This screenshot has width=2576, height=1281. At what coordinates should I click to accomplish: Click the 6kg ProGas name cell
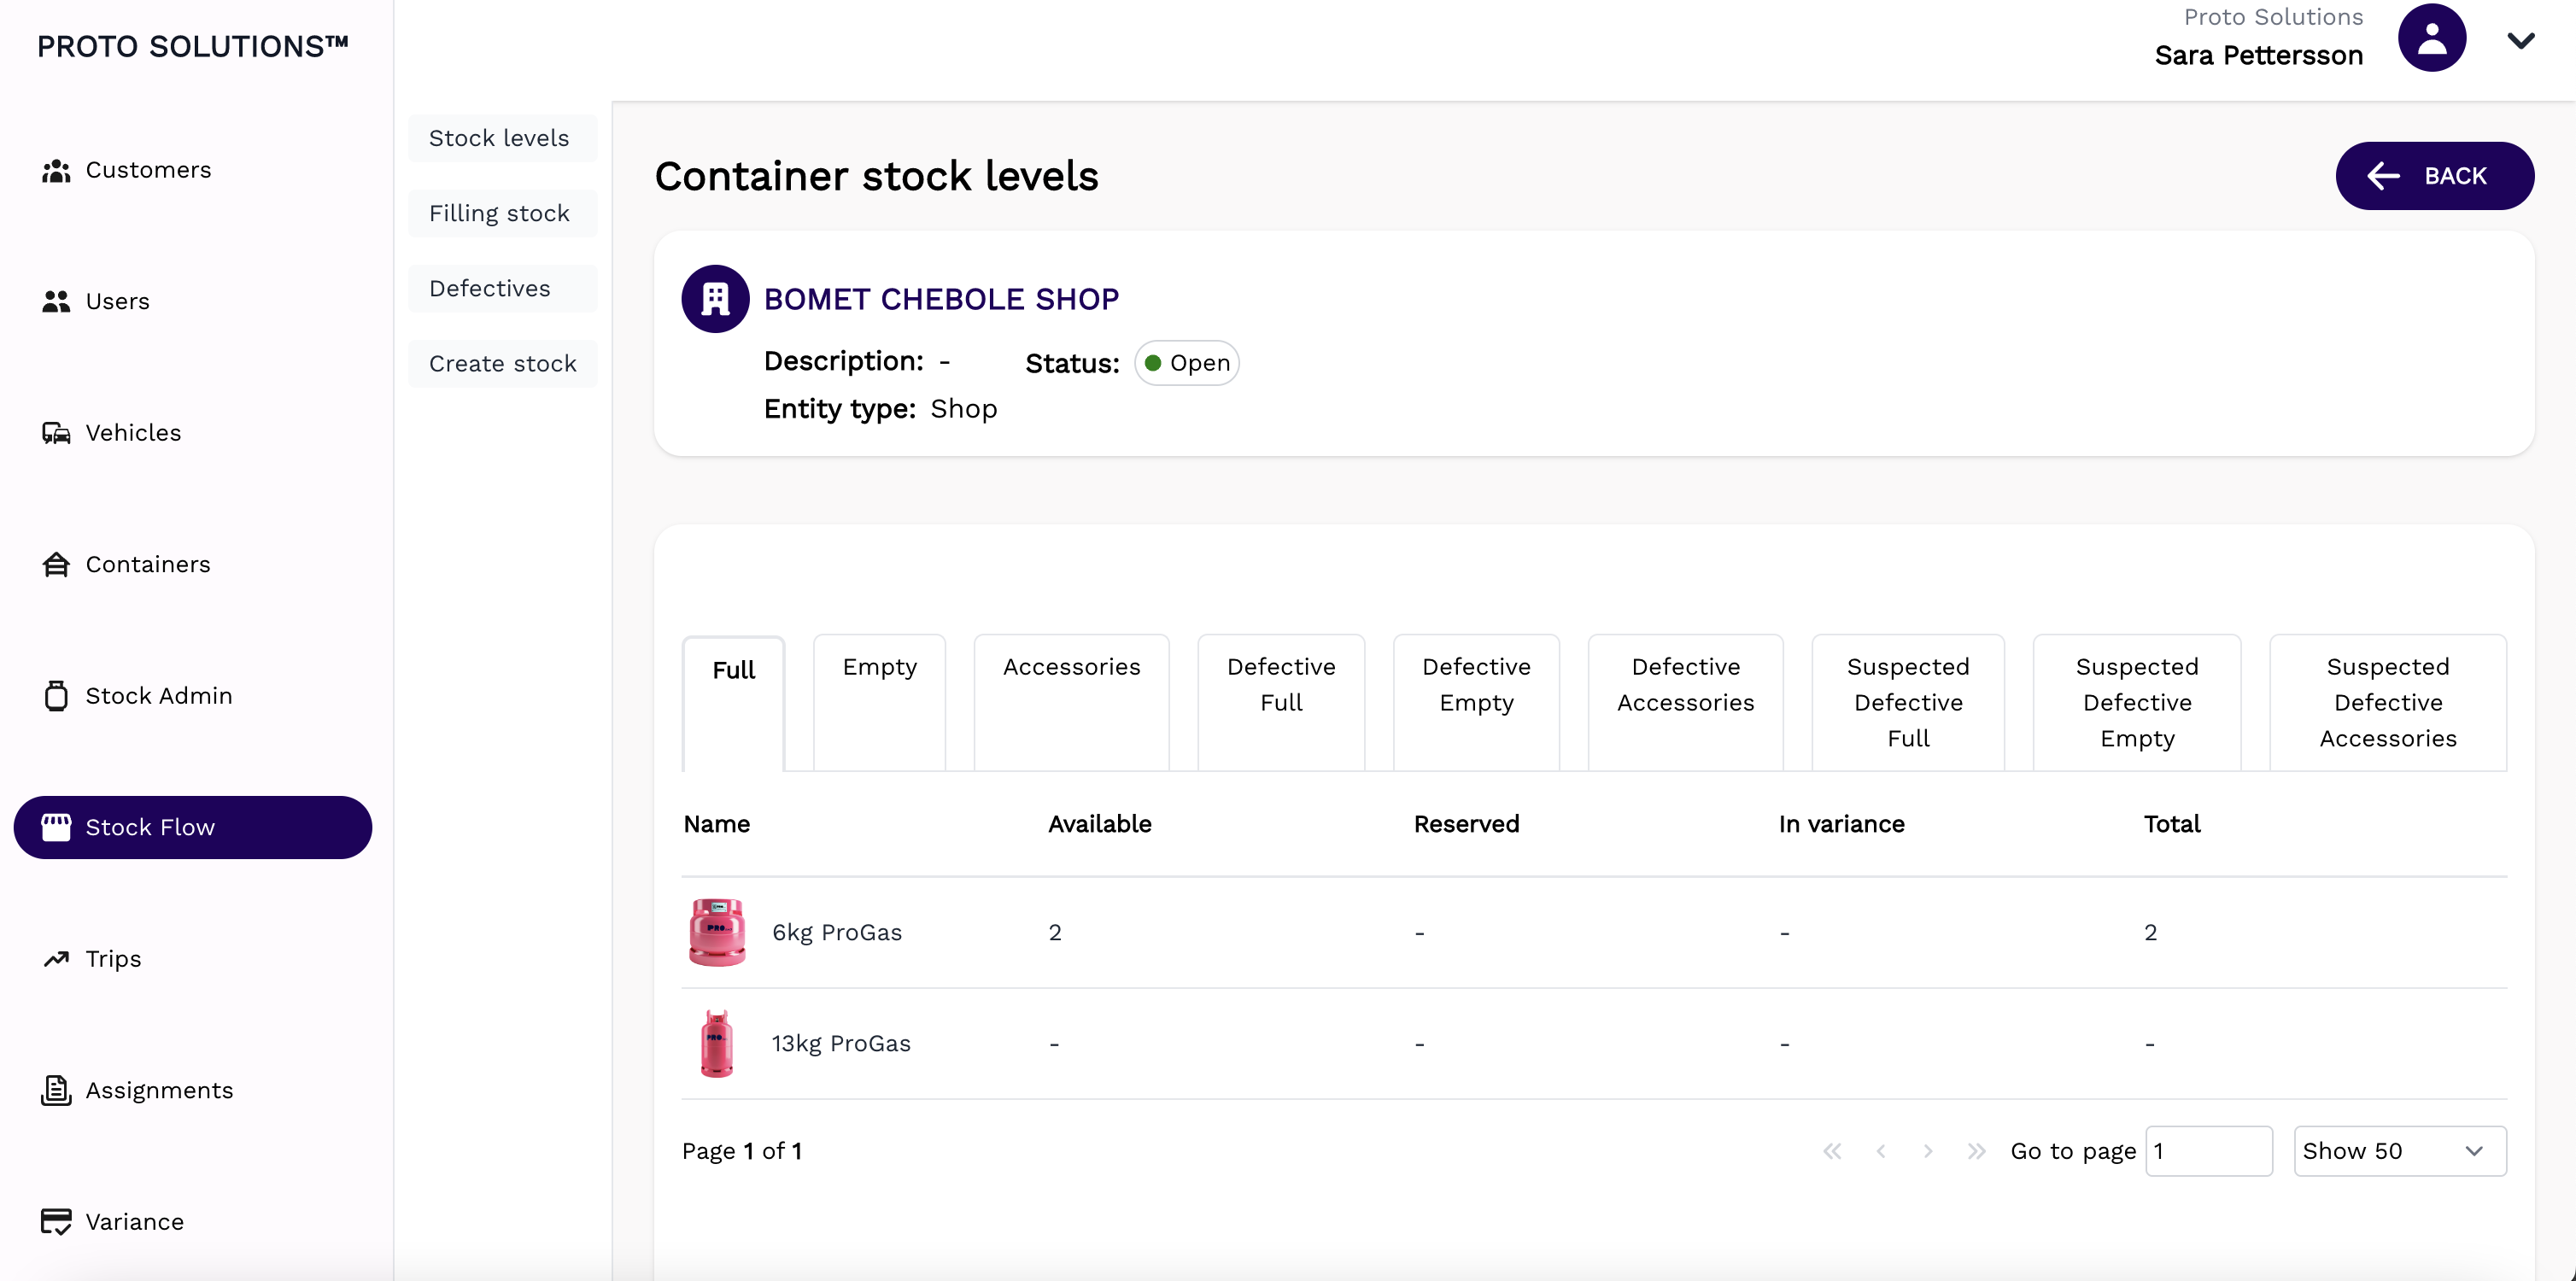coord(837,932)
